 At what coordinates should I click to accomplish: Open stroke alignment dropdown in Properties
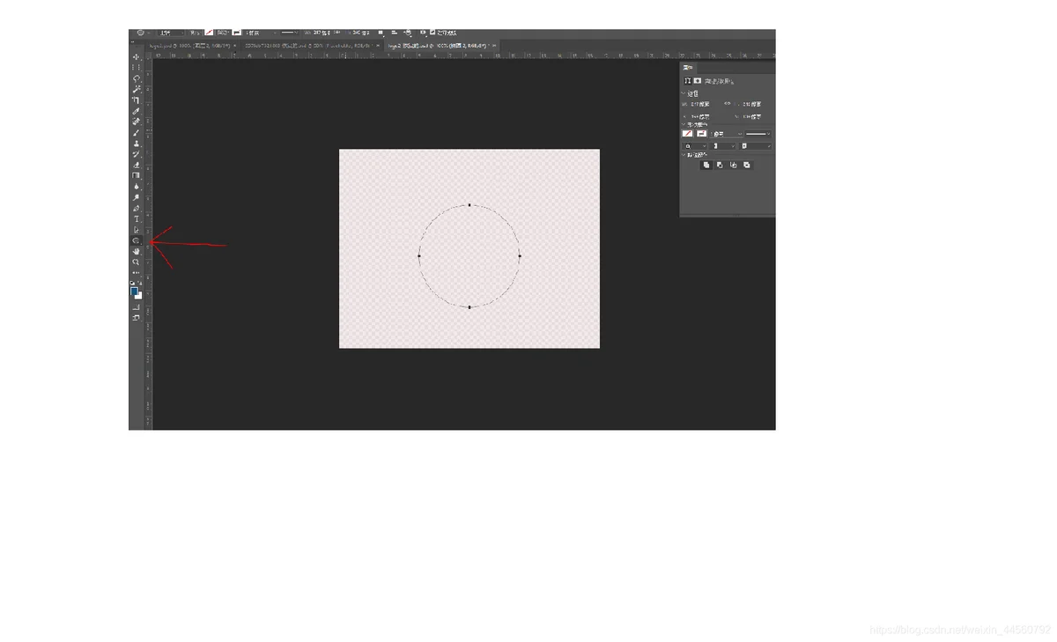tap(694, 146)
